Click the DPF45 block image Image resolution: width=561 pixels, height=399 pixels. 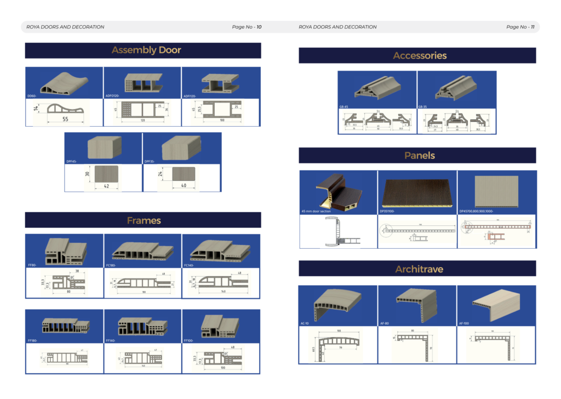[x=104, y=148]
